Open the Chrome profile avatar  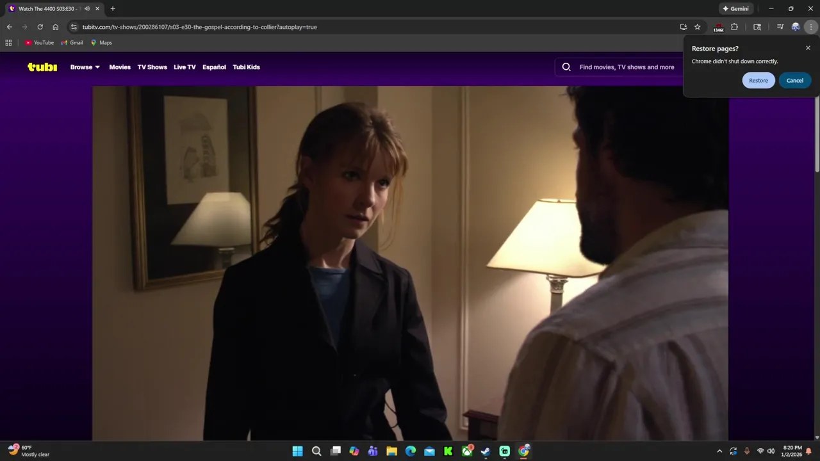tap(796, 27)
